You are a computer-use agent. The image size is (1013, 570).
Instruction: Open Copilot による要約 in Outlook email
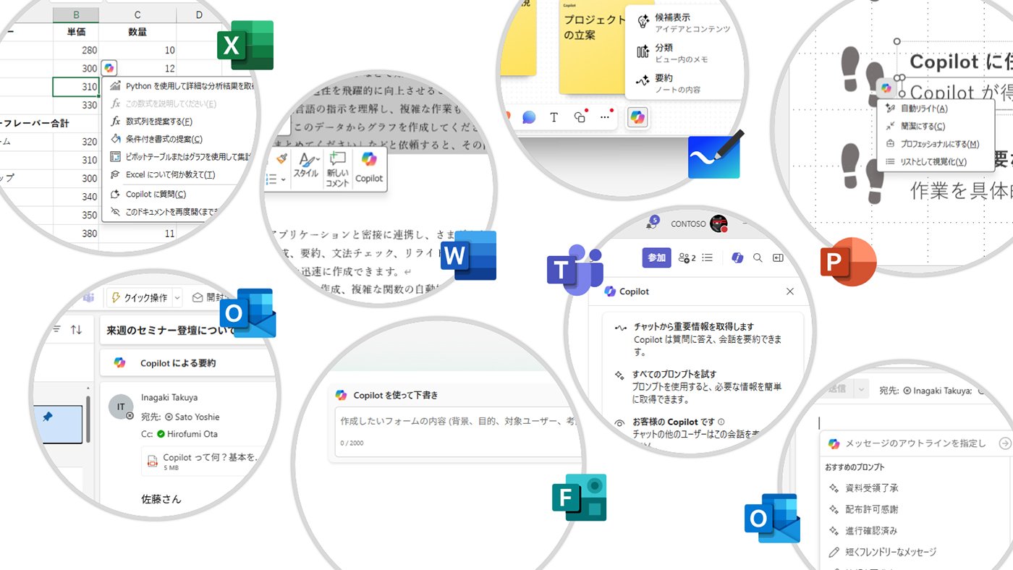tap(188, 363)
